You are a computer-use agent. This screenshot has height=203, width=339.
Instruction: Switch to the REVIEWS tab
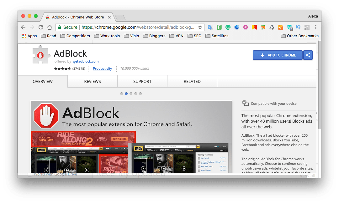click(x=93, y=82)
